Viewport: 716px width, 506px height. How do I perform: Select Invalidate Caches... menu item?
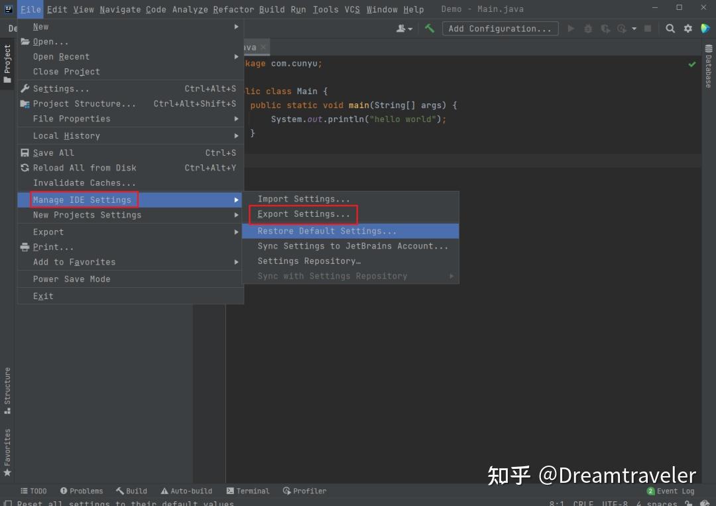(x=130, y=182)
